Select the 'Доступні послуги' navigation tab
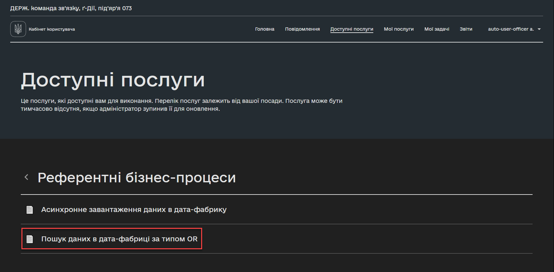The height and width of the screenshot is (272, 554). 352,29
